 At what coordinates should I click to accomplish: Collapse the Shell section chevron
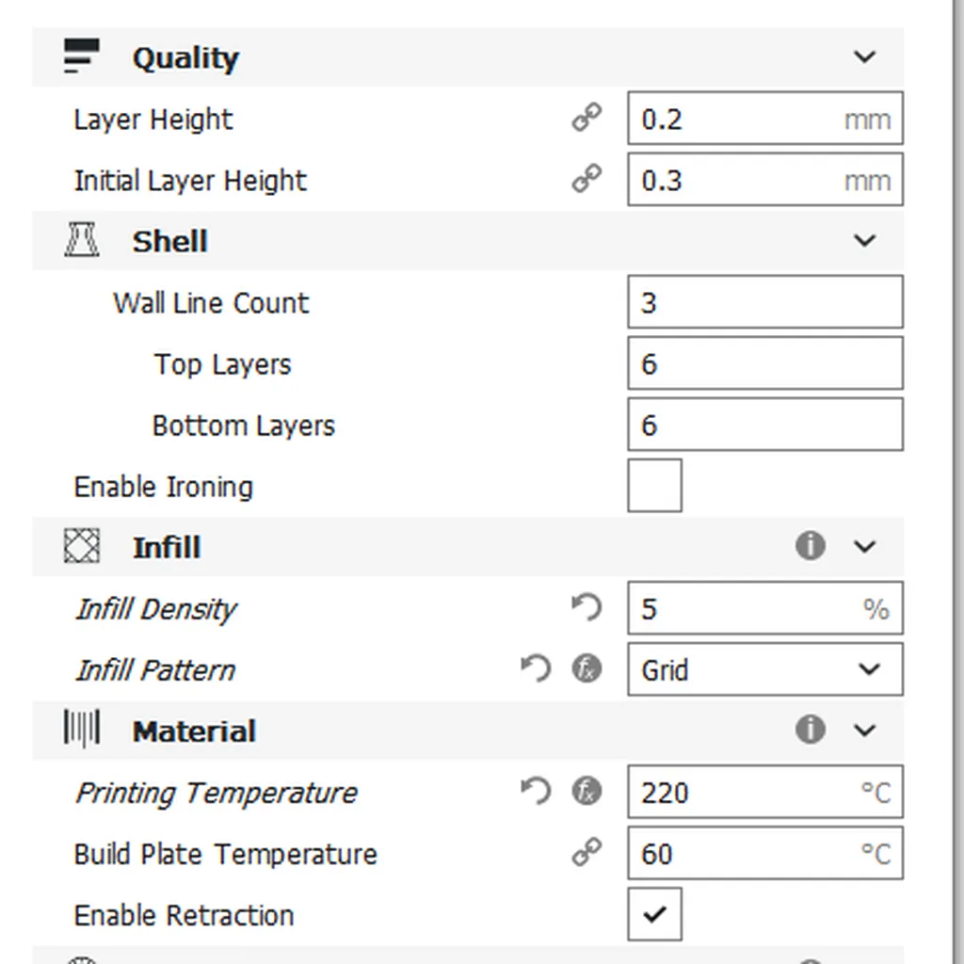click(x=864, y=241)
